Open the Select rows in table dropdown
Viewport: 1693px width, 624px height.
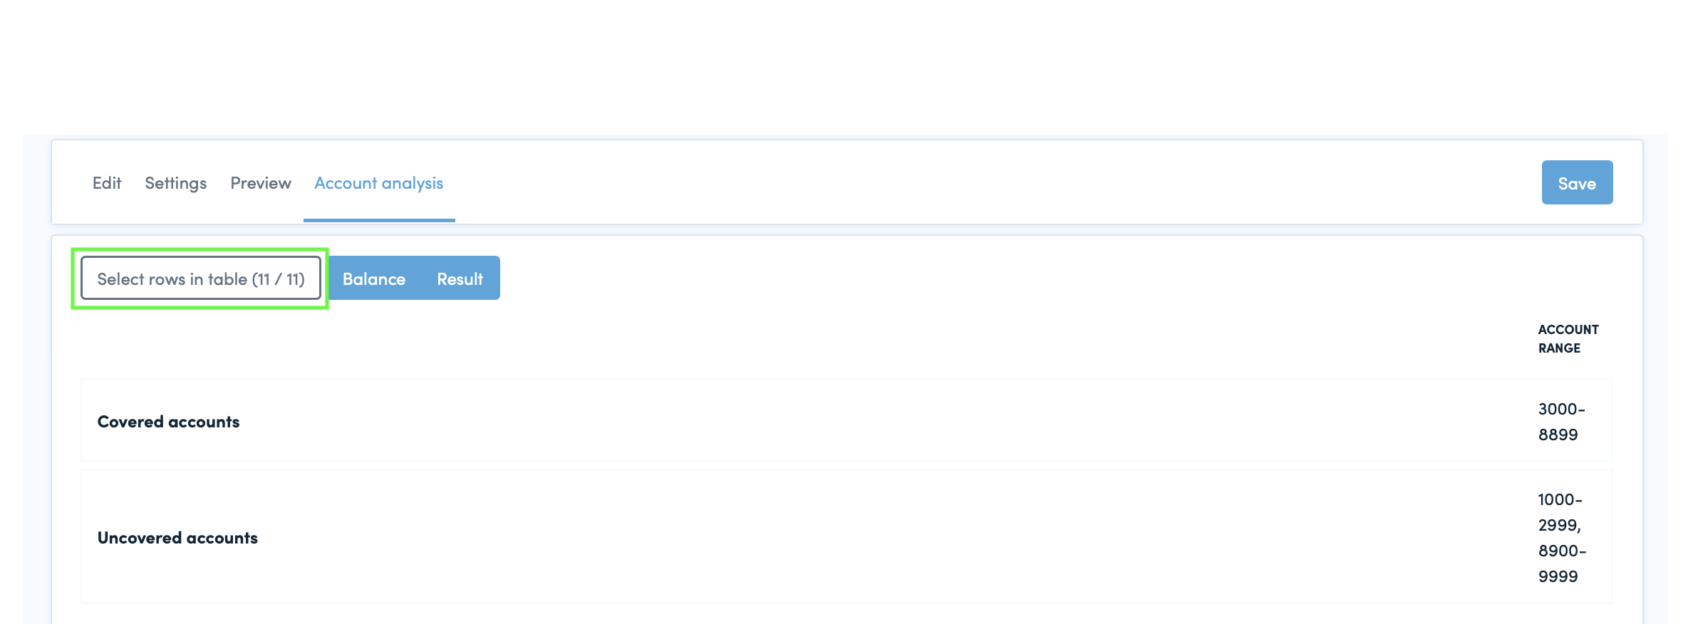[201, 279]
